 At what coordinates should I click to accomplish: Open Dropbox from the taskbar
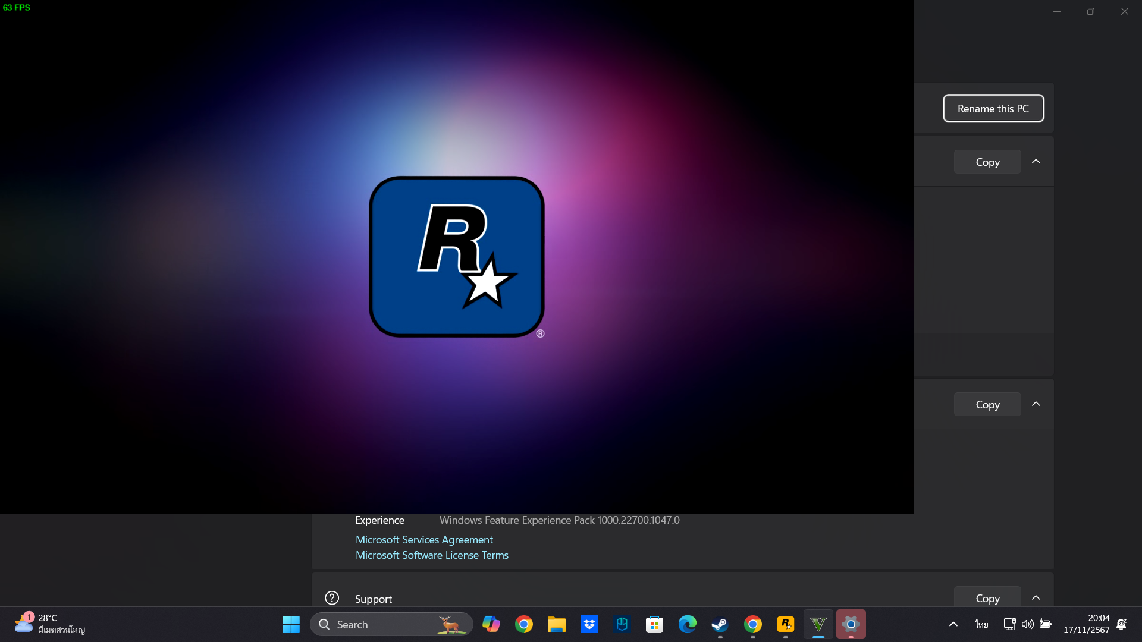(589, 624)
